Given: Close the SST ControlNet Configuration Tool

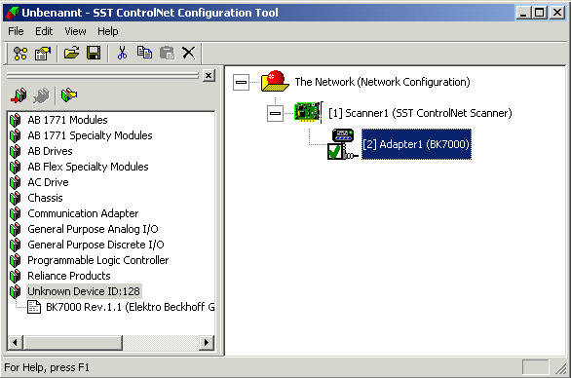Looking at the screenshot, I should (x=557, y=13).
